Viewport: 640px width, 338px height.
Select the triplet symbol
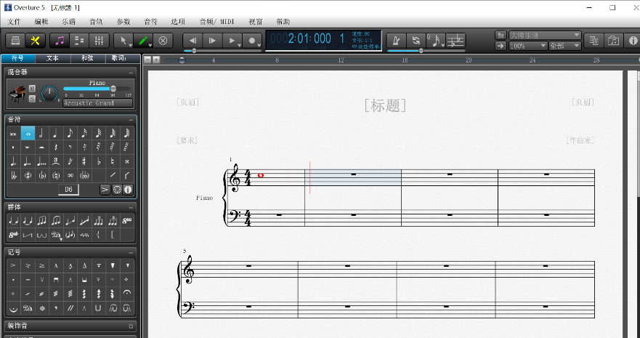tap(55, 161)
